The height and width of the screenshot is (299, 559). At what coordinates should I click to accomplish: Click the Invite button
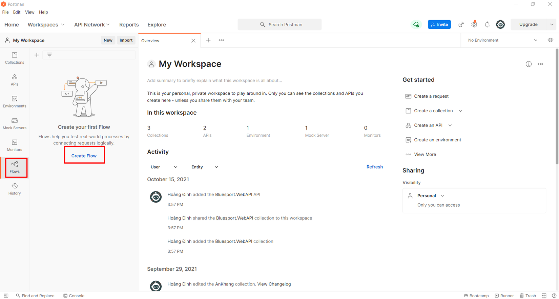click(439, 24)
